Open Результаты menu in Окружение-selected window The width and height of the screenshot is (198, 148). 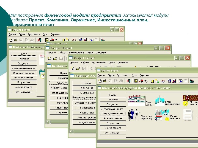[x=76, y=53]
